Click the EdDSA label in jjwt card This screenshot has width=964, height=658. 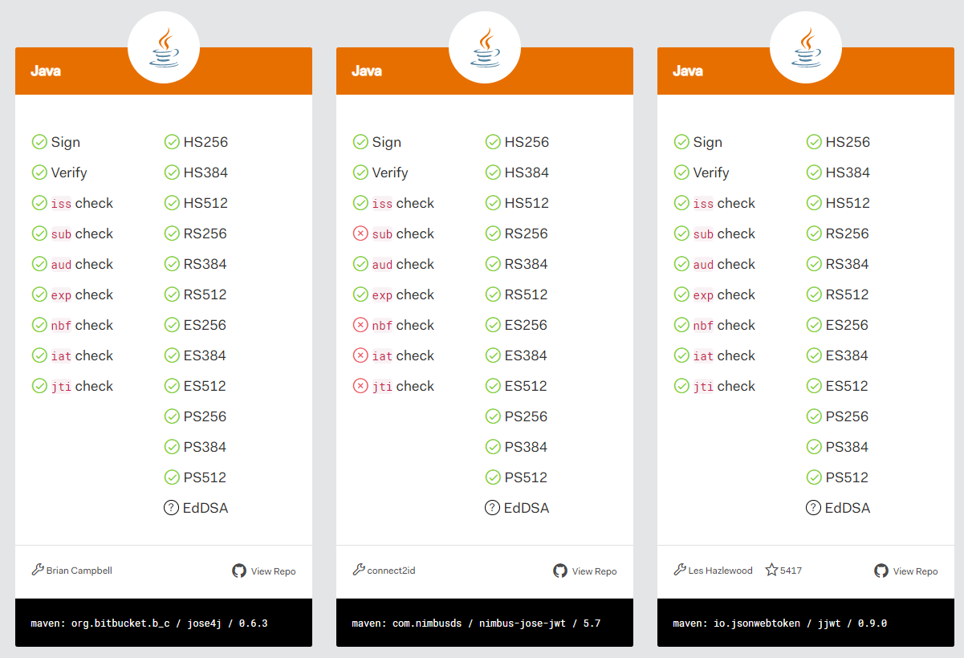click(x=848, y=508)
